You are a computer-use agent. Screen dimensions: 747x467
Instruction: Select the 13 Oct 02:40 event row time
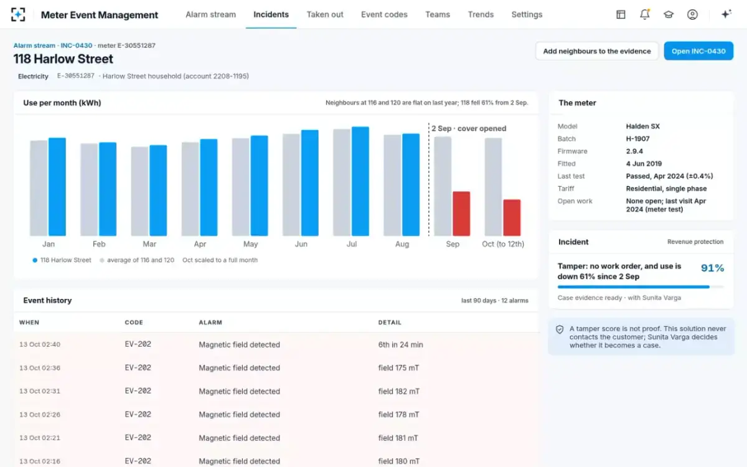pos(40,344)
